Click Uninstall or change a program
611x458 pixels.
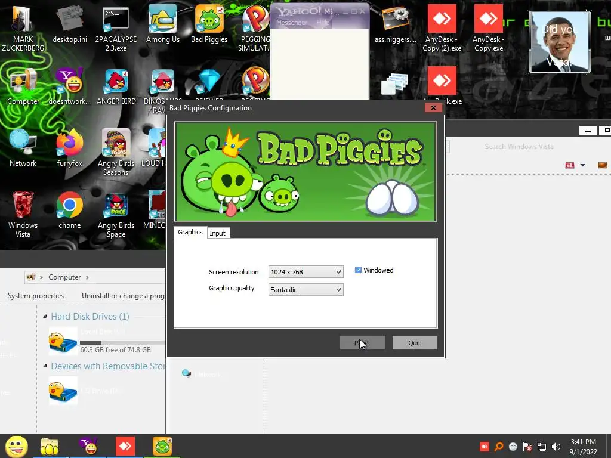point(123,296)
